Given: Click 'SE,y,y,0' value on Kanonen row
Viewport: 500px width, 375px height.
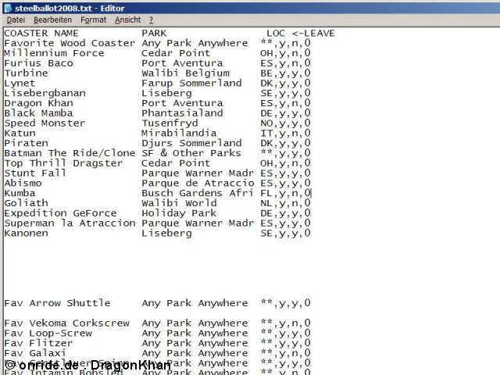Looking at the screenshot, I should click(x=285, y=233).
